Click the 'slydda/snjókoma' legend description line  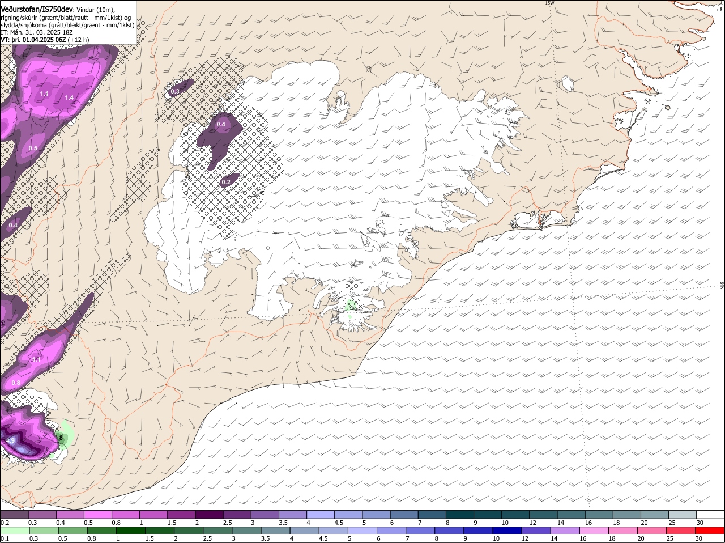click(x=67, y=25)
